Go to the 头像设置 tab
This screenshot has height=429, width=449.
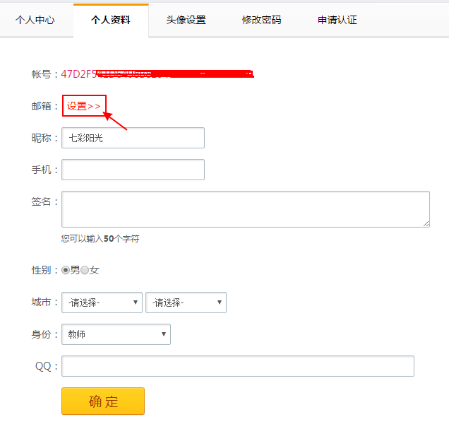click(x=186, y=20)
